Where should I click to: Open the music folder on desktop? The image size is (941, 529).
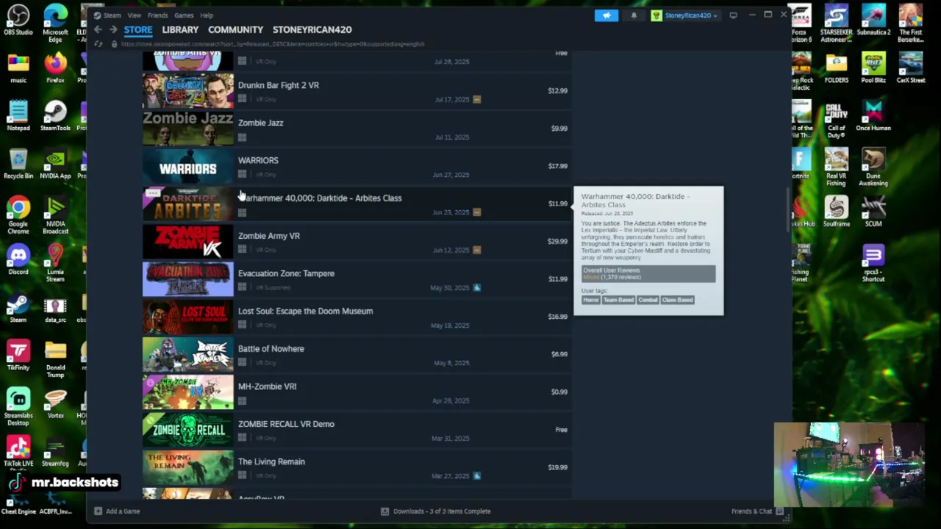coord(18,68)
